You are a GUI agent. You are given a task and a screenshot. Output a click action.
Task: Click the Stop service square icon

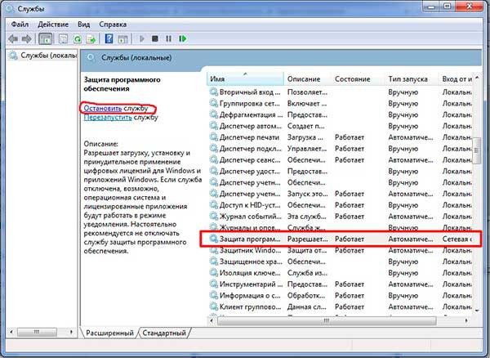pyautogui.click(x=155, y=38)
